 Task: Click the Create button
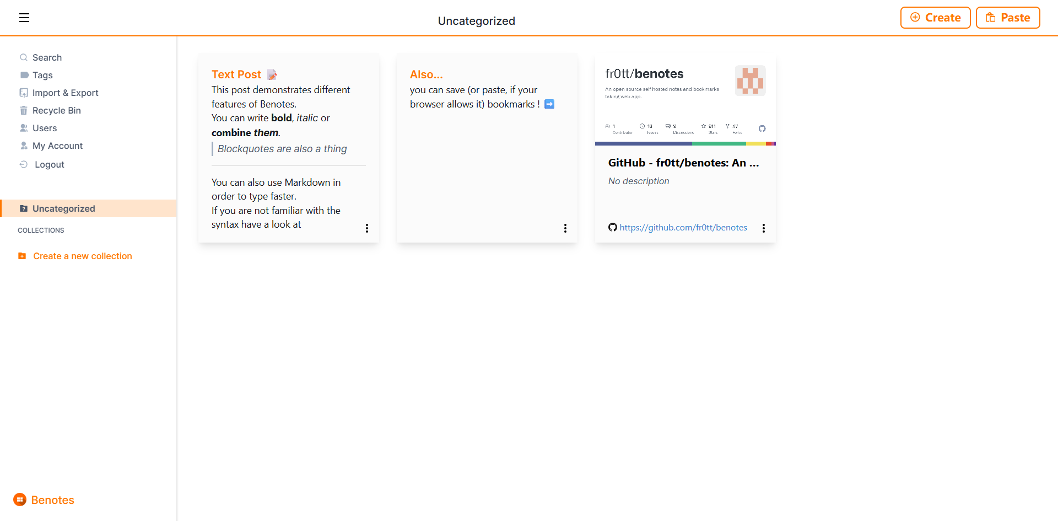click(x=936, y=18)
